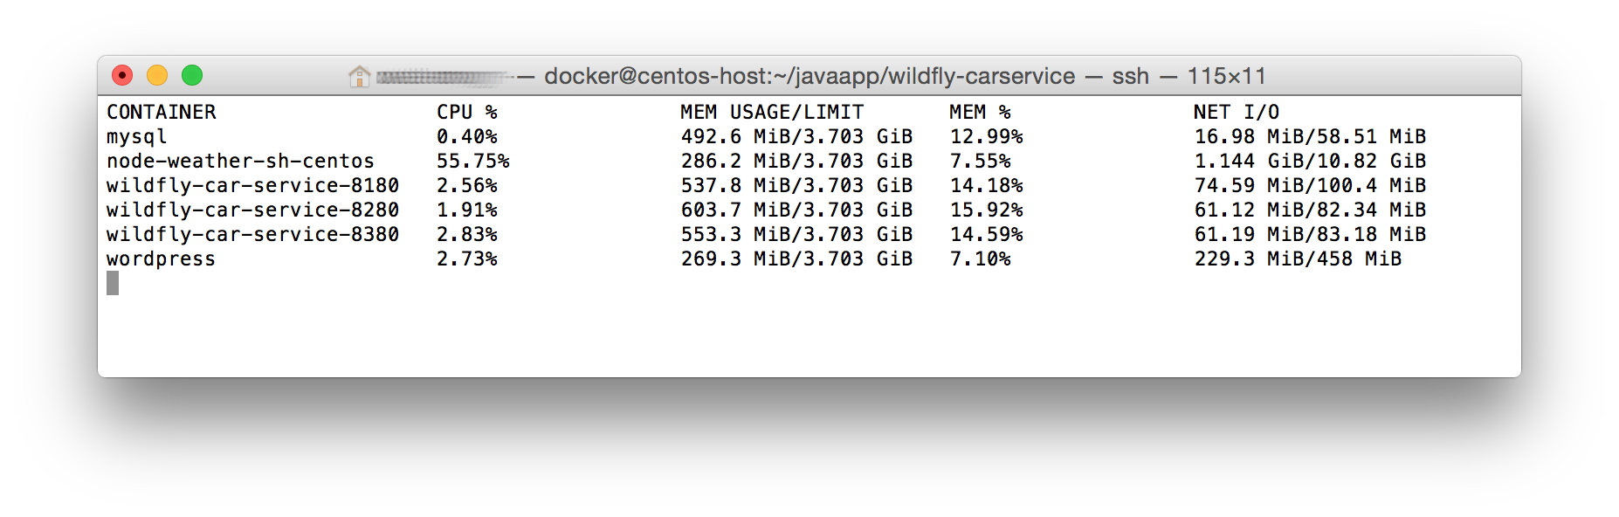This screenshot has height=517, width=1619.
Task: Click the CONTAINER column header
Action: point(162,112)
